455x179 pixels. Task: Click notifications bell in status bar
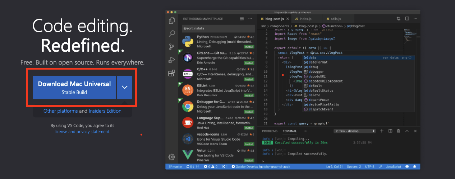point(415,167)
